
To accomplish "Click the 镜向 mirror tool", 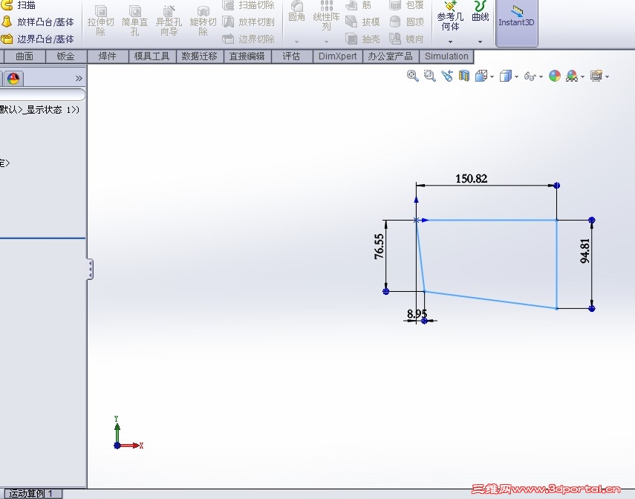I will pyautogui.click(x=406, y=39).
